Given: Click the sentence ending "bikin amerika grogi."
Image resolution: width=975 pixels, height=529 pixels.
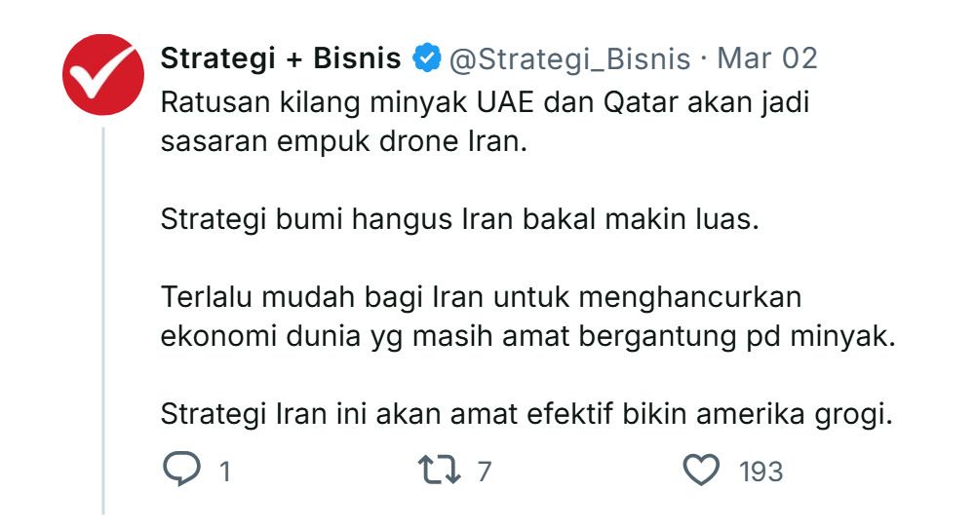Looking at the screenshot, I should (x=526, y=412).
